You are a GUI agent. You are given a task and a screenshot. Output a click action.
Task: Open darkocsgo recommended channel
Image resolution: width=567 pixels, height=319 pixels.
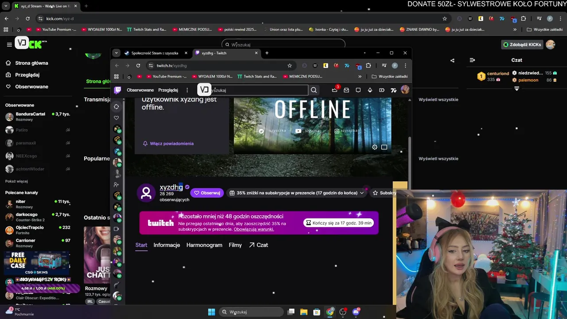pos(38,217)
